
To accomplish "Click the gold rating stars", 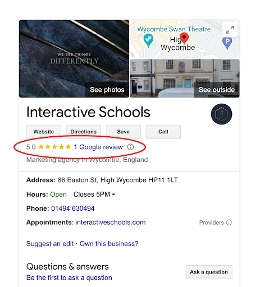I will pos(54,147).
